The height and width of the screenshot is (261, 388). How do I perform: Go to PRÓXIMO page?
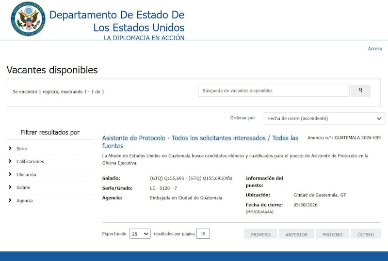332,234
